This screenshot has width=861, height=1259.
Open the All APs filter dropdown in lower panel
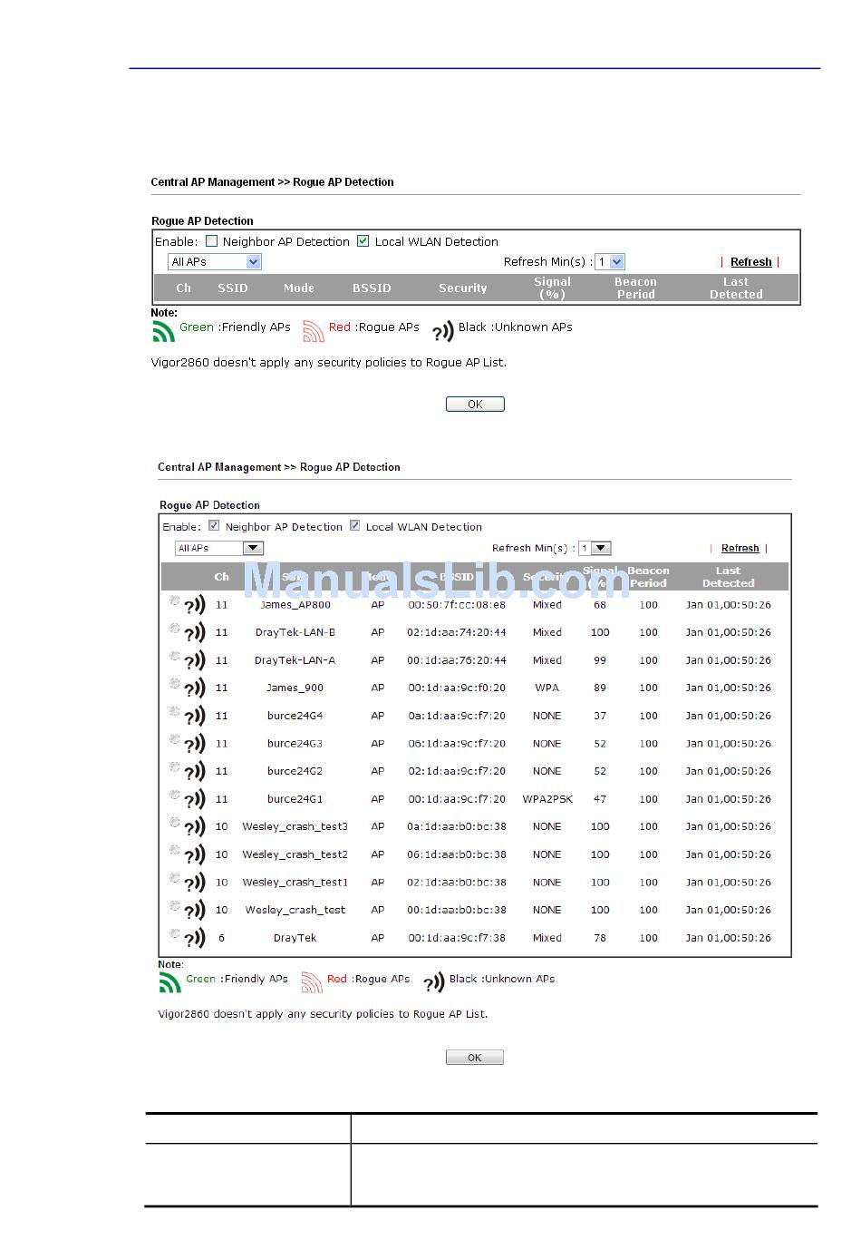point(218,548)
